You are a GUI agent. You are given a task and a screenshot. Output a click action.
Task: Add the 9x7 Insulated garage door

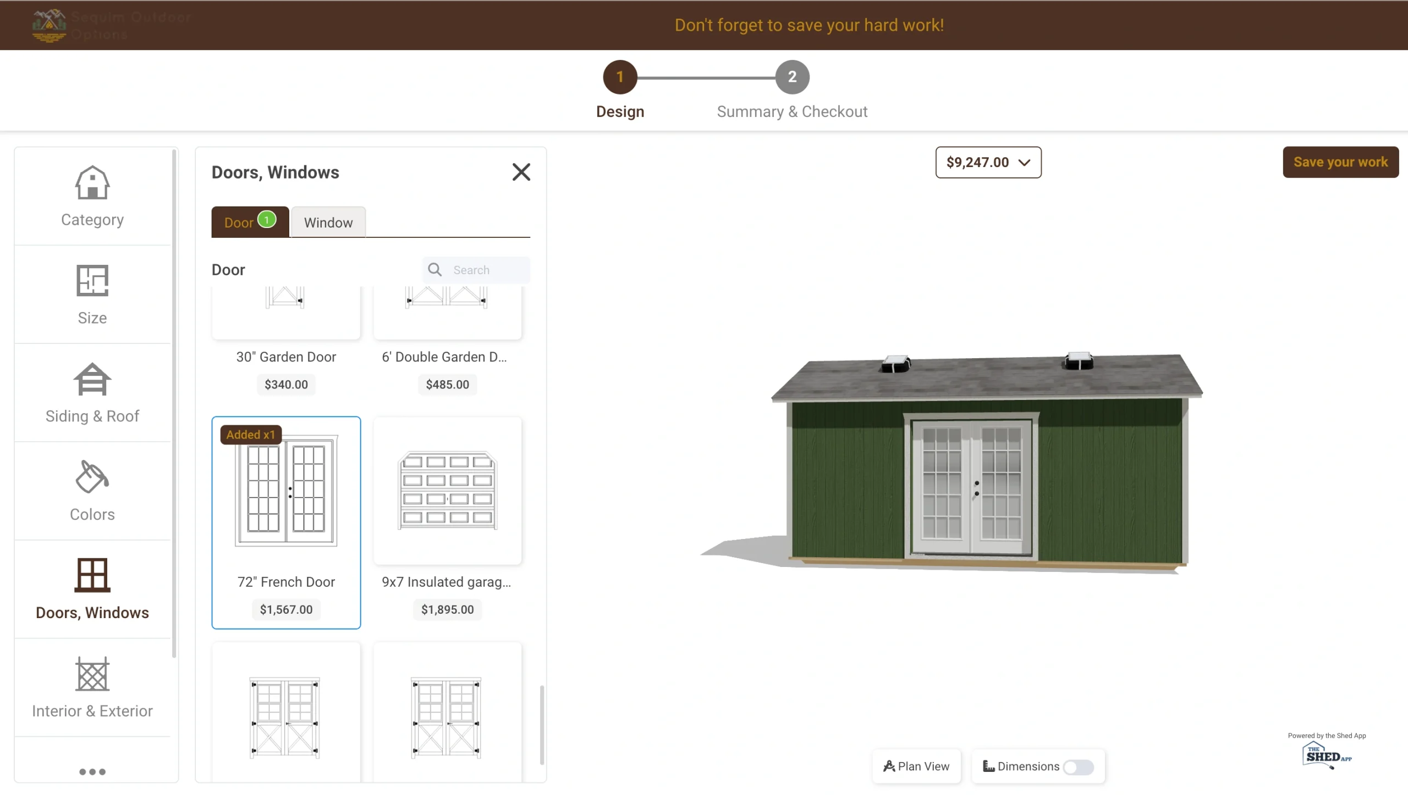tap(447, 491)
